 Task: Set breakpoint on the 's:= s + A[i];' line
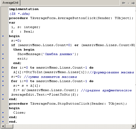coord(3,86)
